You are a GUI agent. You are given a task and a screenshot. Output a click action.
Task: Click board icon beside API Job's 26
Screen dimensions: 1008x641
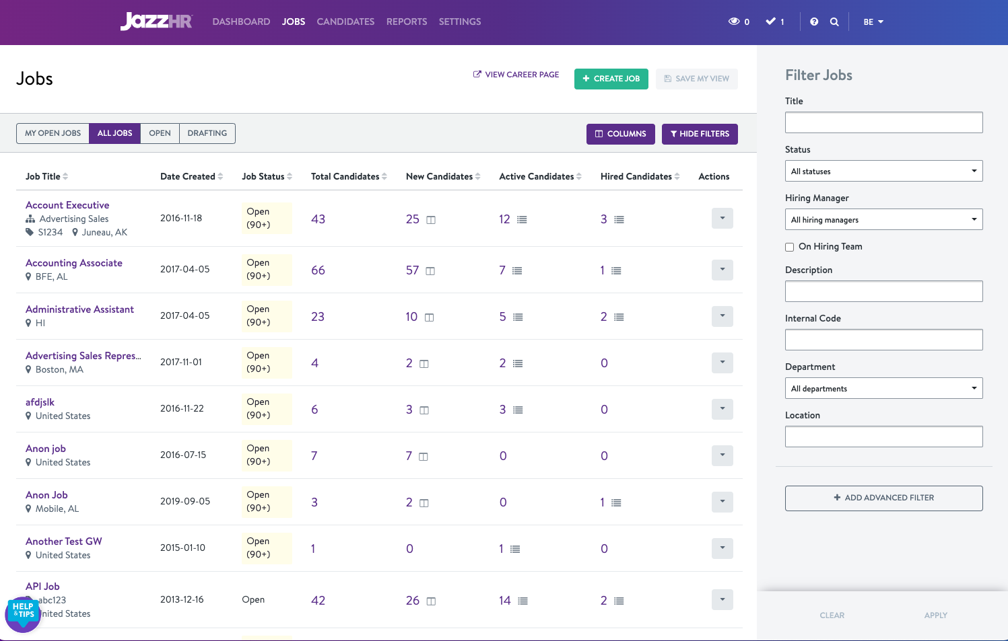431,601
